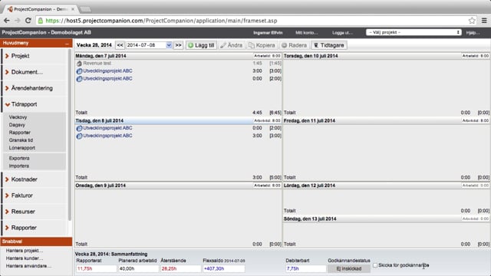Click the Rapporterat field showing 11,75h
Screen dimensions: 491x276
pos(97,269)
